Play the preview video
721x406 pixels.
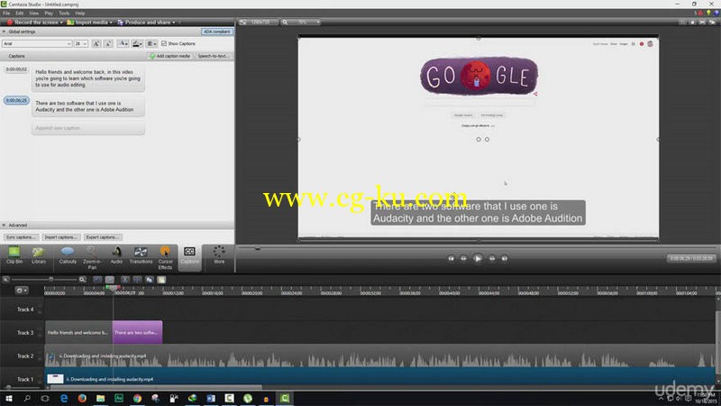pos(478,259)
